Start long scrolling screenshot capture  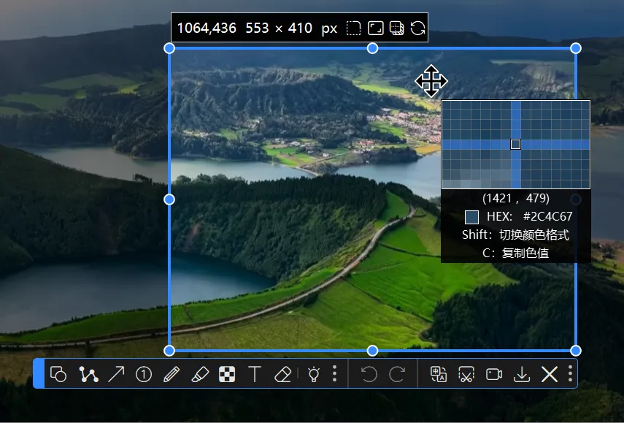(466, 374)
